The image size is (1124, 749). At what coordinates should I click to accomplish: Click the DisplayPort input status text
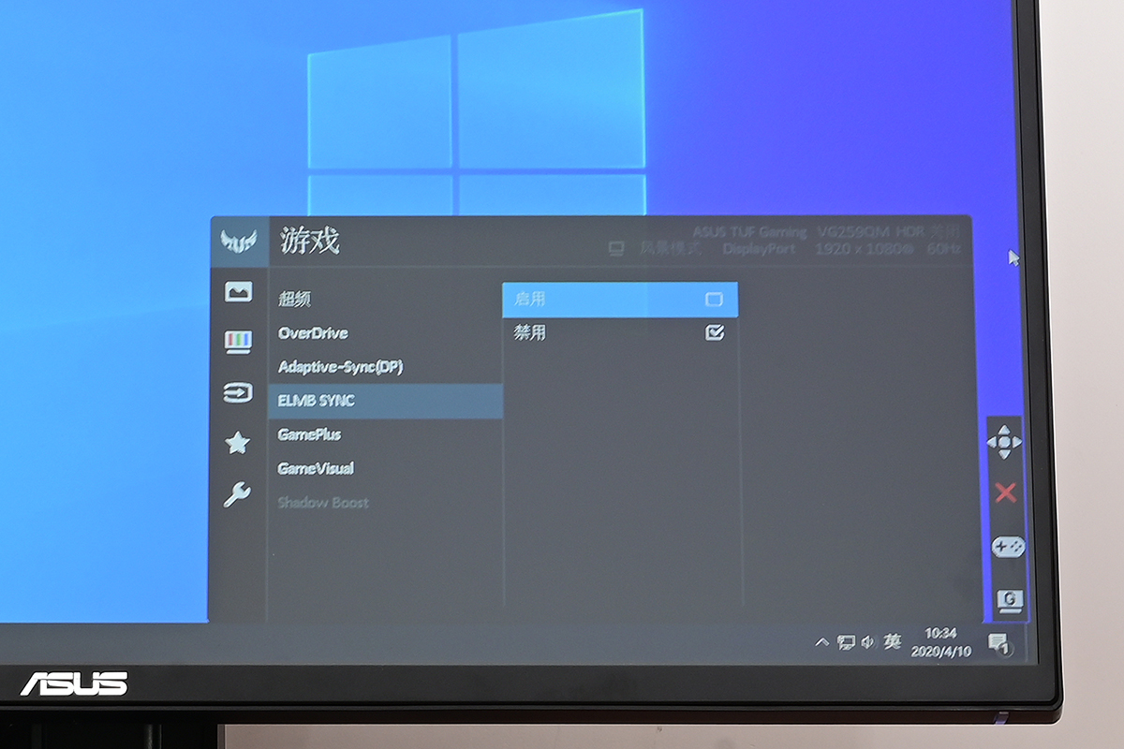pos(759,249)
